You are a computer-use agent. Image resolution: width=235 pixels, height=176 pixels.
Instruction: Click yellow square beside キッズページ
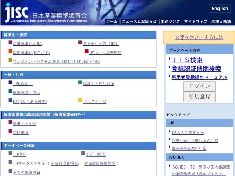pos(80,101)
